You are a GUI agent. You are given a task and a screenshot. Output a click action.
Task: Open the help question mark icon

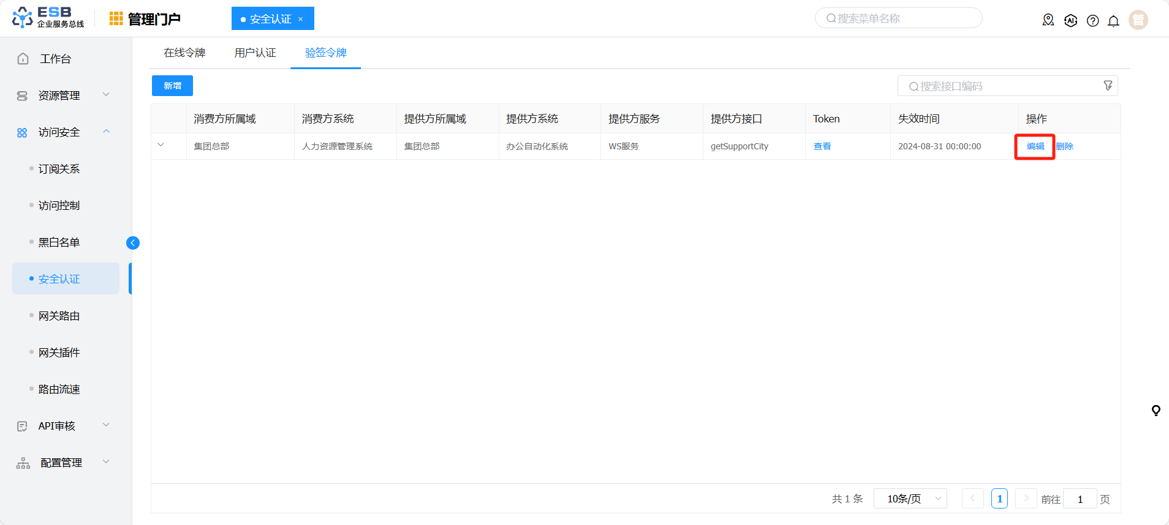point(1092,21)
